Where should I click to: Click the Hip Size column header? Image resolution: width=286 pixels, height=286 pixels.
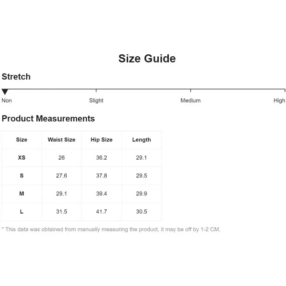click(102, 140)
